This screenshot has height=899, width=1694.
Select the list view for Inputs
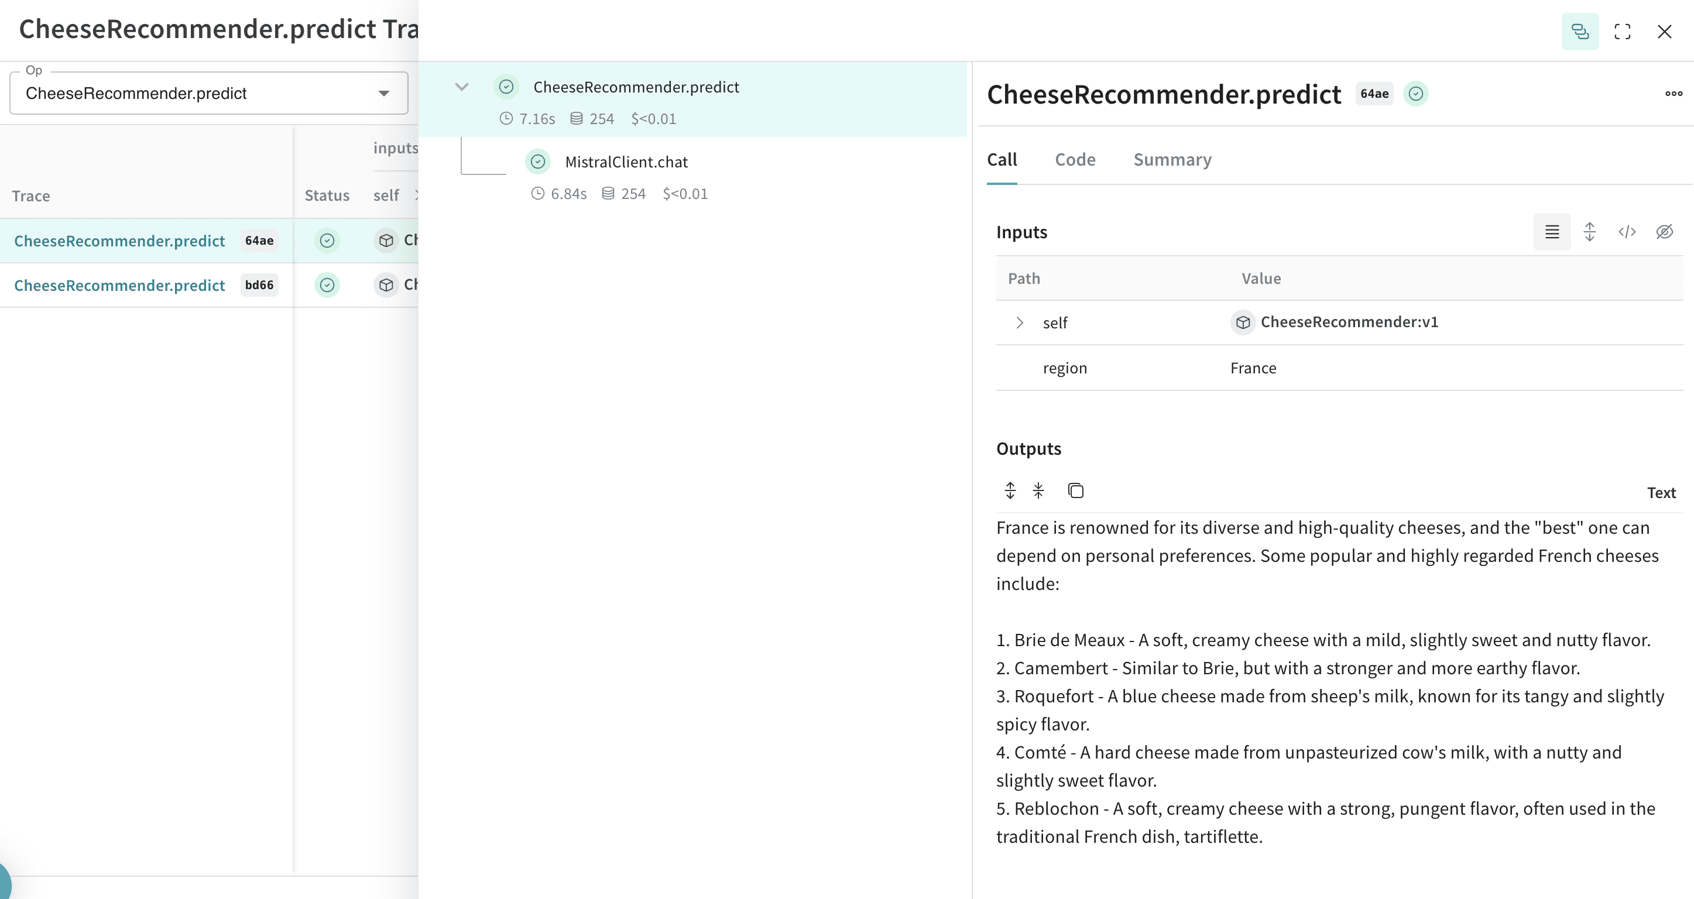tap(1552, 232)
